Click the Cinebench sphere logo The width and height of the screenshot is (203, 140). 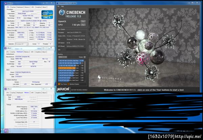coord(62,12)
